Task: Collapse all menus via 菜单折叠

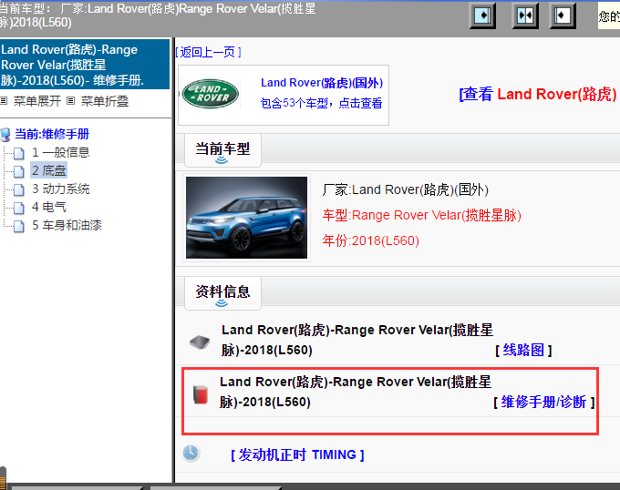Action: pos(105,101)
